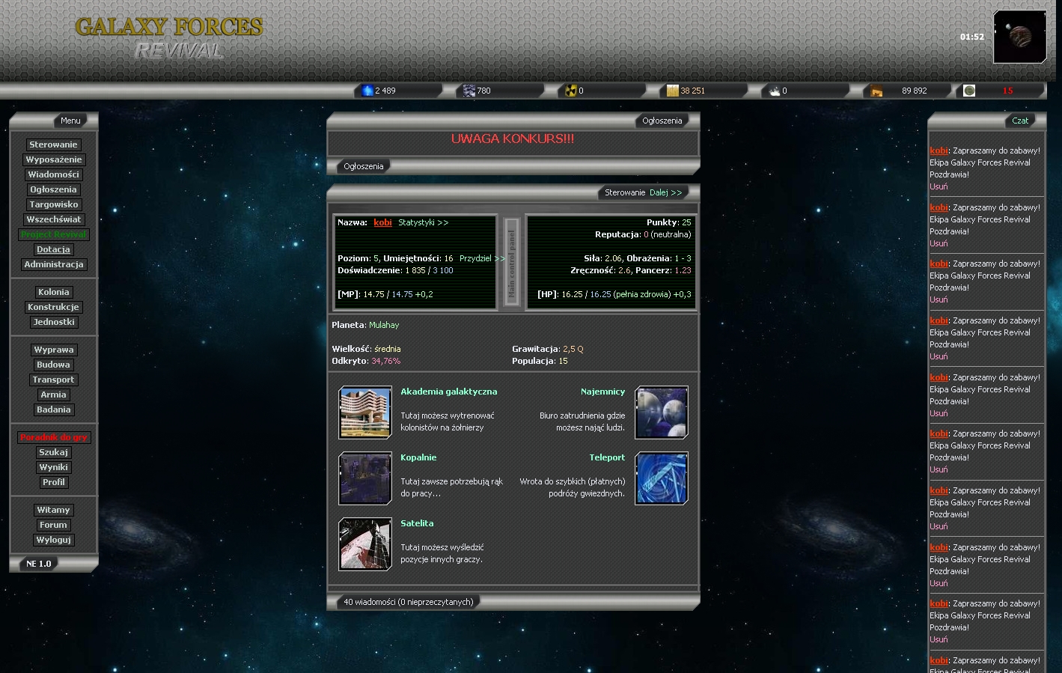Click Wyloguj to log out
Image resolution: width=1062 pixels, height=673 pixels.
tap(53, 540)
